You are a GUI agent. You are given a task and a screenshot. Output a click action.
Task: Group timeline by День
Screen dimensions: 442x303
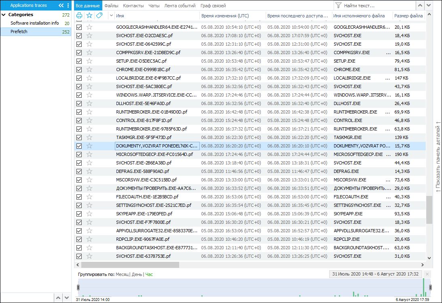(x=137, y=274)
